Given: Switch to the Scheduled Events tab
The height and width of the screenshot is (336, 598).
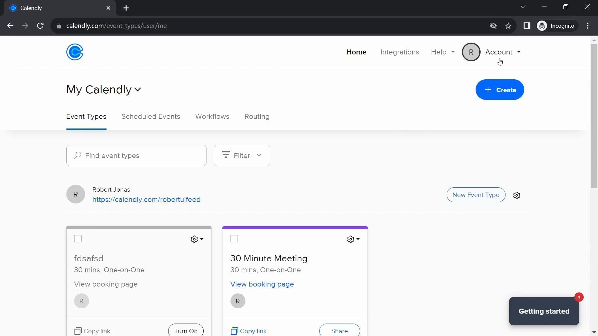Looking at the screenshot, I should click(x=151, y=117).
